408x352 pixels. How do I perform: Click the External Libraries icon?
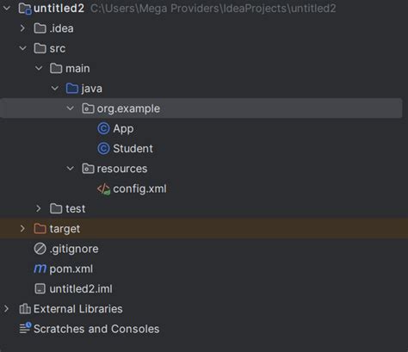pyautogui.click(x=25, y=309)
